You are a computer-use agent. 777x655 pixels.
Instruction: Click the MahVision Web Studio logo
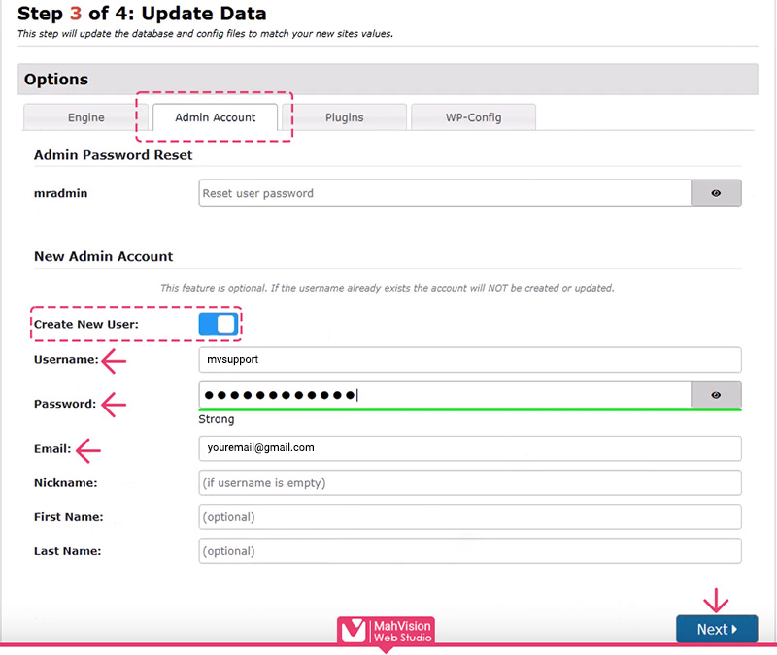pyautogui.click(x=386, y=631)
